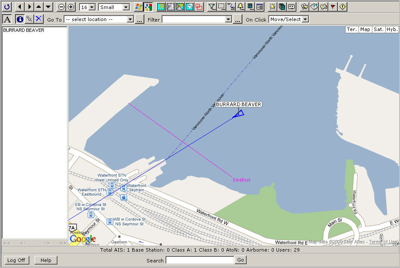Switch to the Microsoft map provider icon
The width and height of the screenshot is (400, 268).
139,7
